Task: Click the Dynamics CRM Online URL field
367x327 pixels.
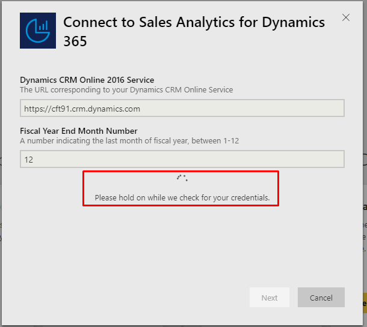Action: [182, 108]
